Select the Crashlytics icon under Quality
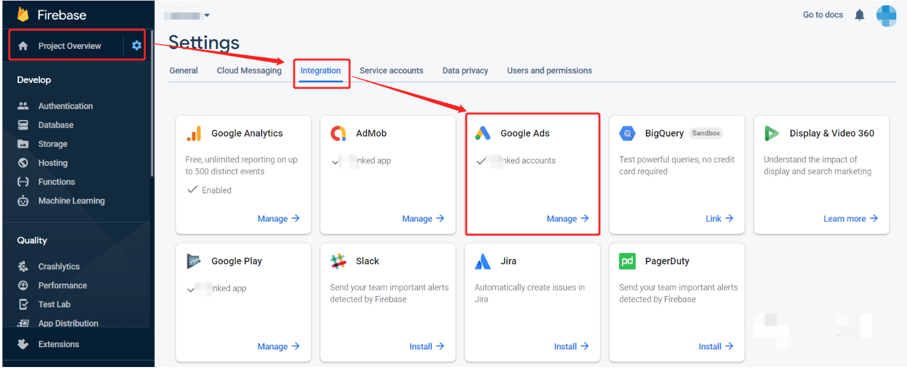The height and width of the screenshot is (370, 907). click(x=23, y=266)
